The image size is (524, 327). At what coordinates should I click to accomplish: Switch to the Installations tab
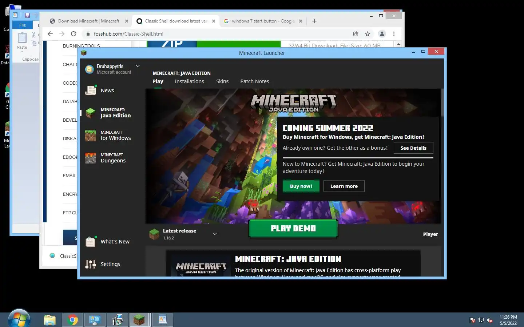point(189,81)
